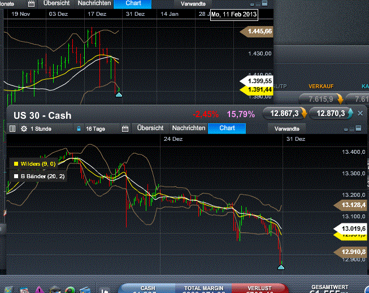Click orange arrow next to 7.615,9 price
Image resolution: width=369 pixels, height=293 pixels.
click(x=340, y=99)
